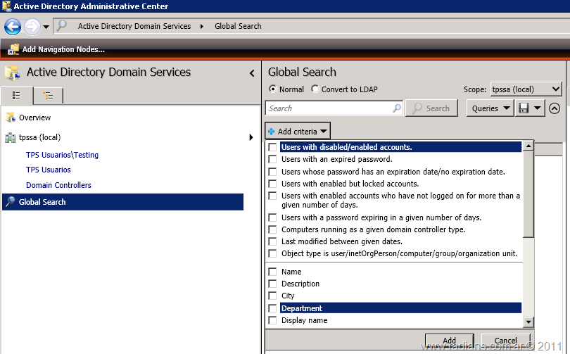Screen dimensions: 570x354
Task: Click the Back navigation arrow button
Action: click(x=12, y=27)
